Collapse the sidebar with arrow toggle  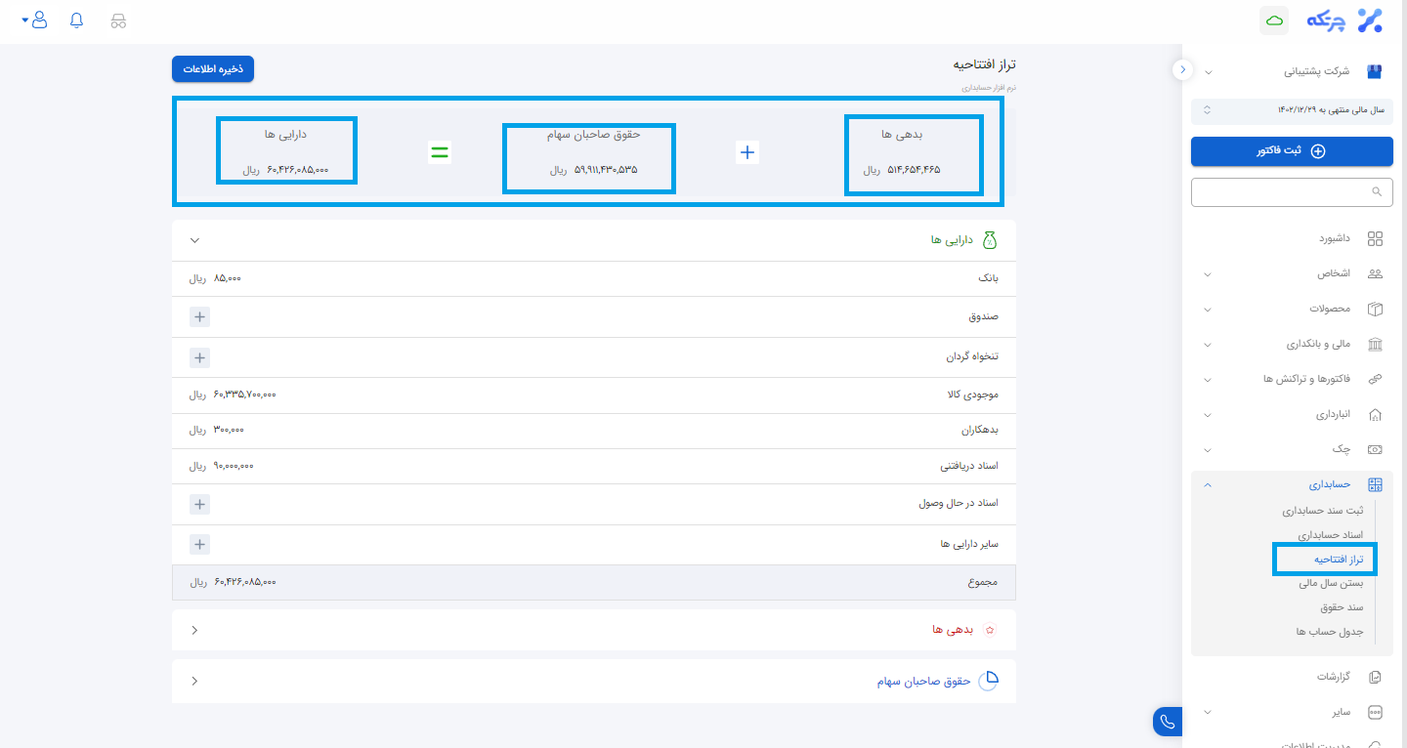click(1182, 69)
